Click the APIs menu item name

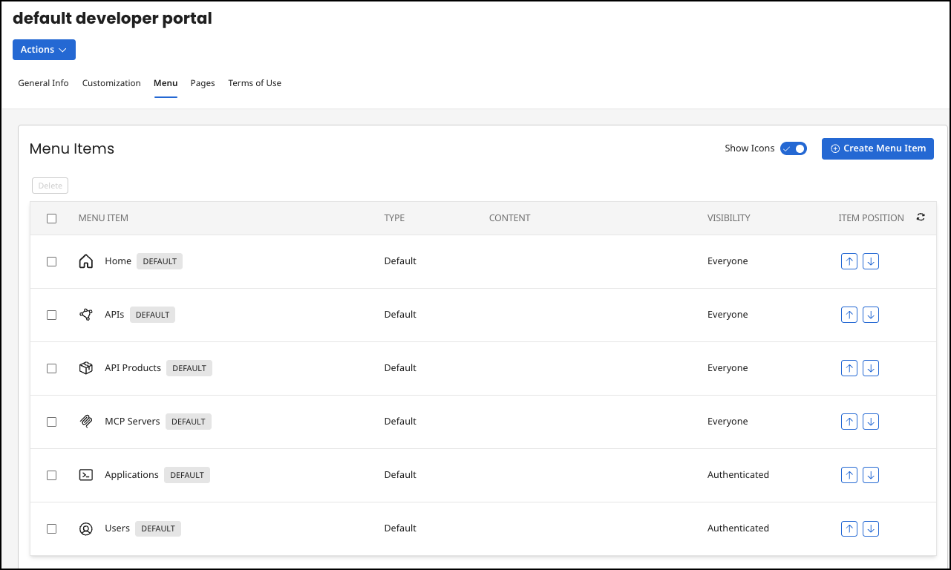114,315
